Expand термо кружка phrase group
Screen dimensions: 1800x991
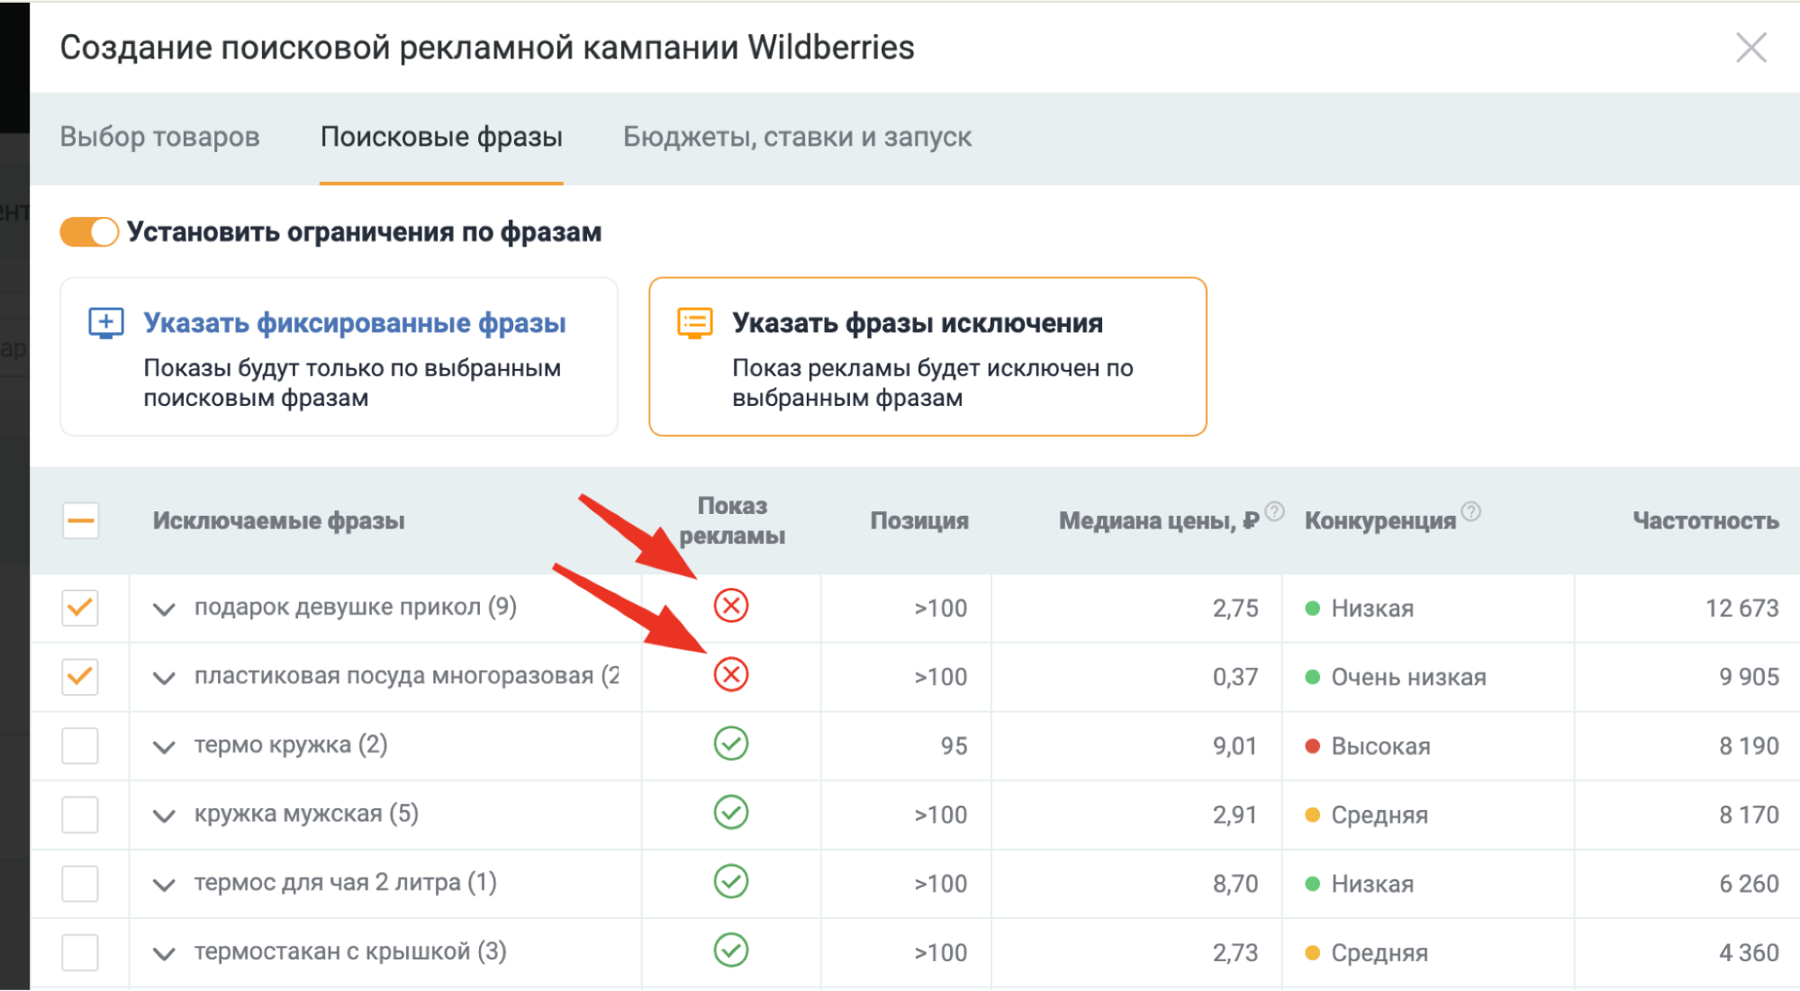coord(164,747)
